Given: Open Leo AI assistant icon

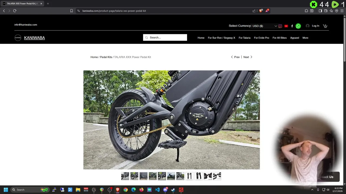Looking at the screenshot, I should (x=331, y=11).
